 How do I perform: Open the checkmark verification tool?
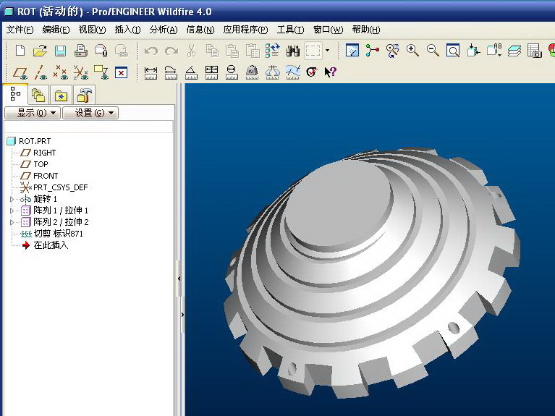pyautogui.click(x=312, y=72)
